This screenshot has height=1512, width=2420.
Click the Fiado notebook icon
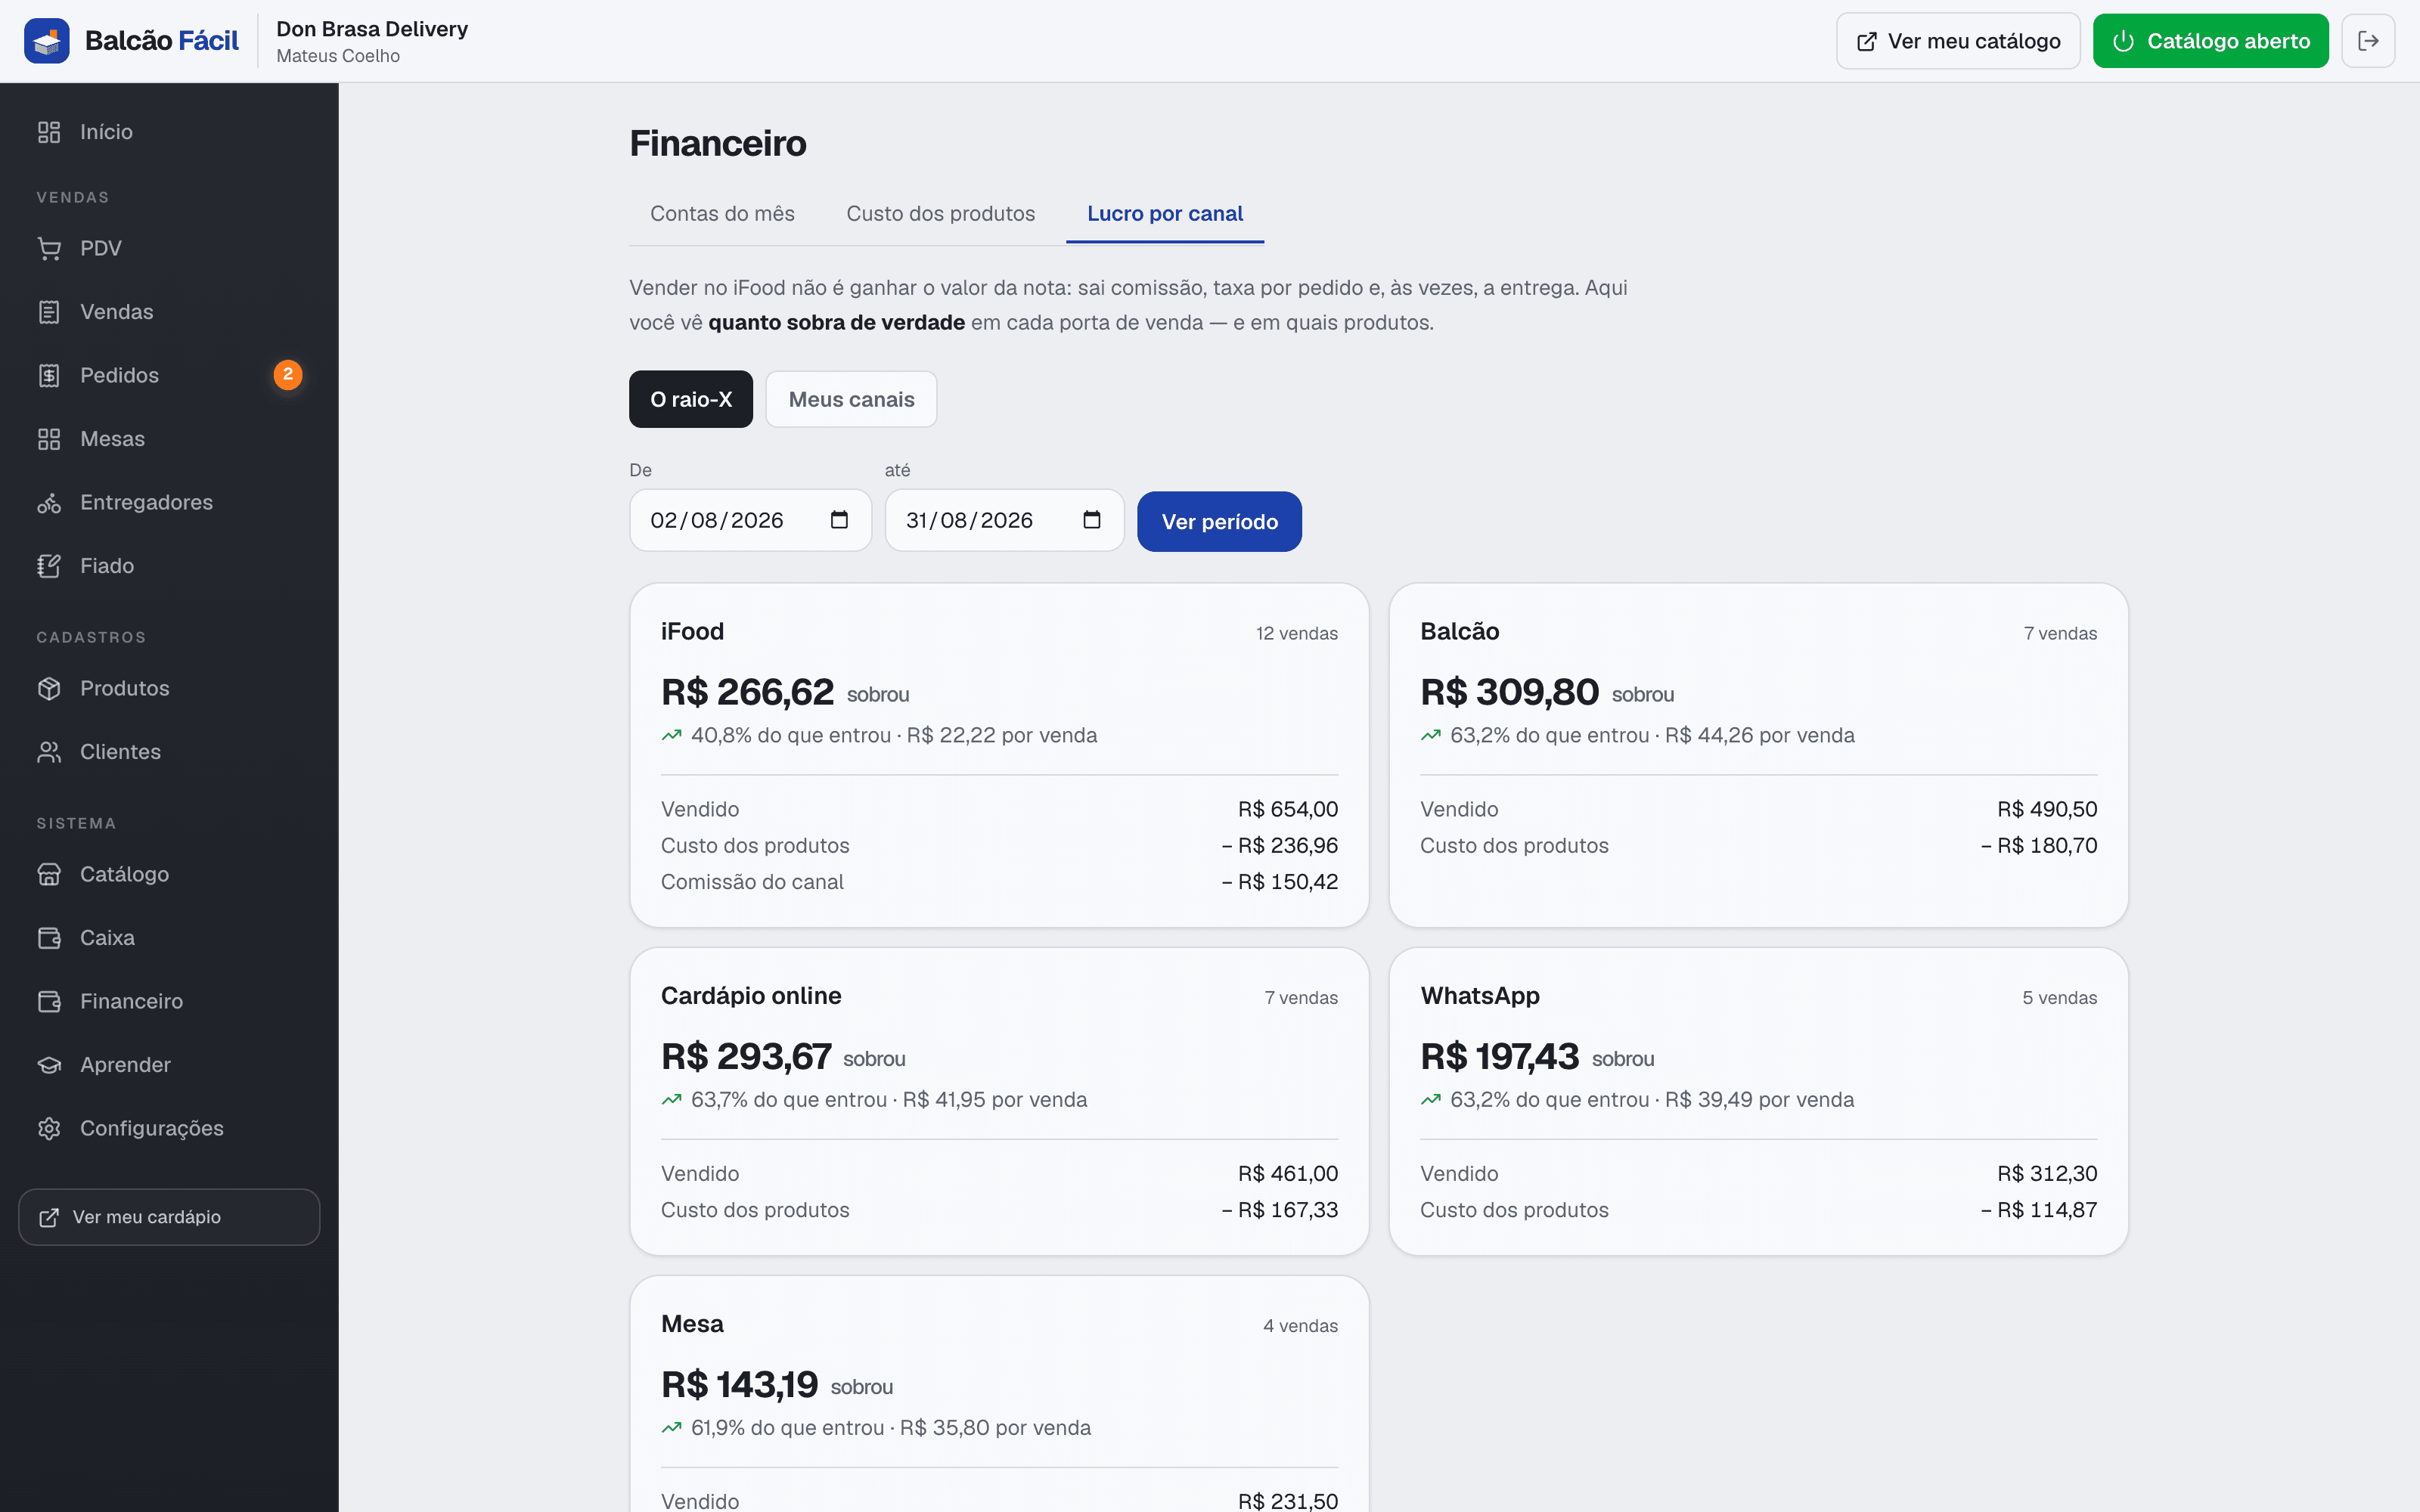click(49, 566)
